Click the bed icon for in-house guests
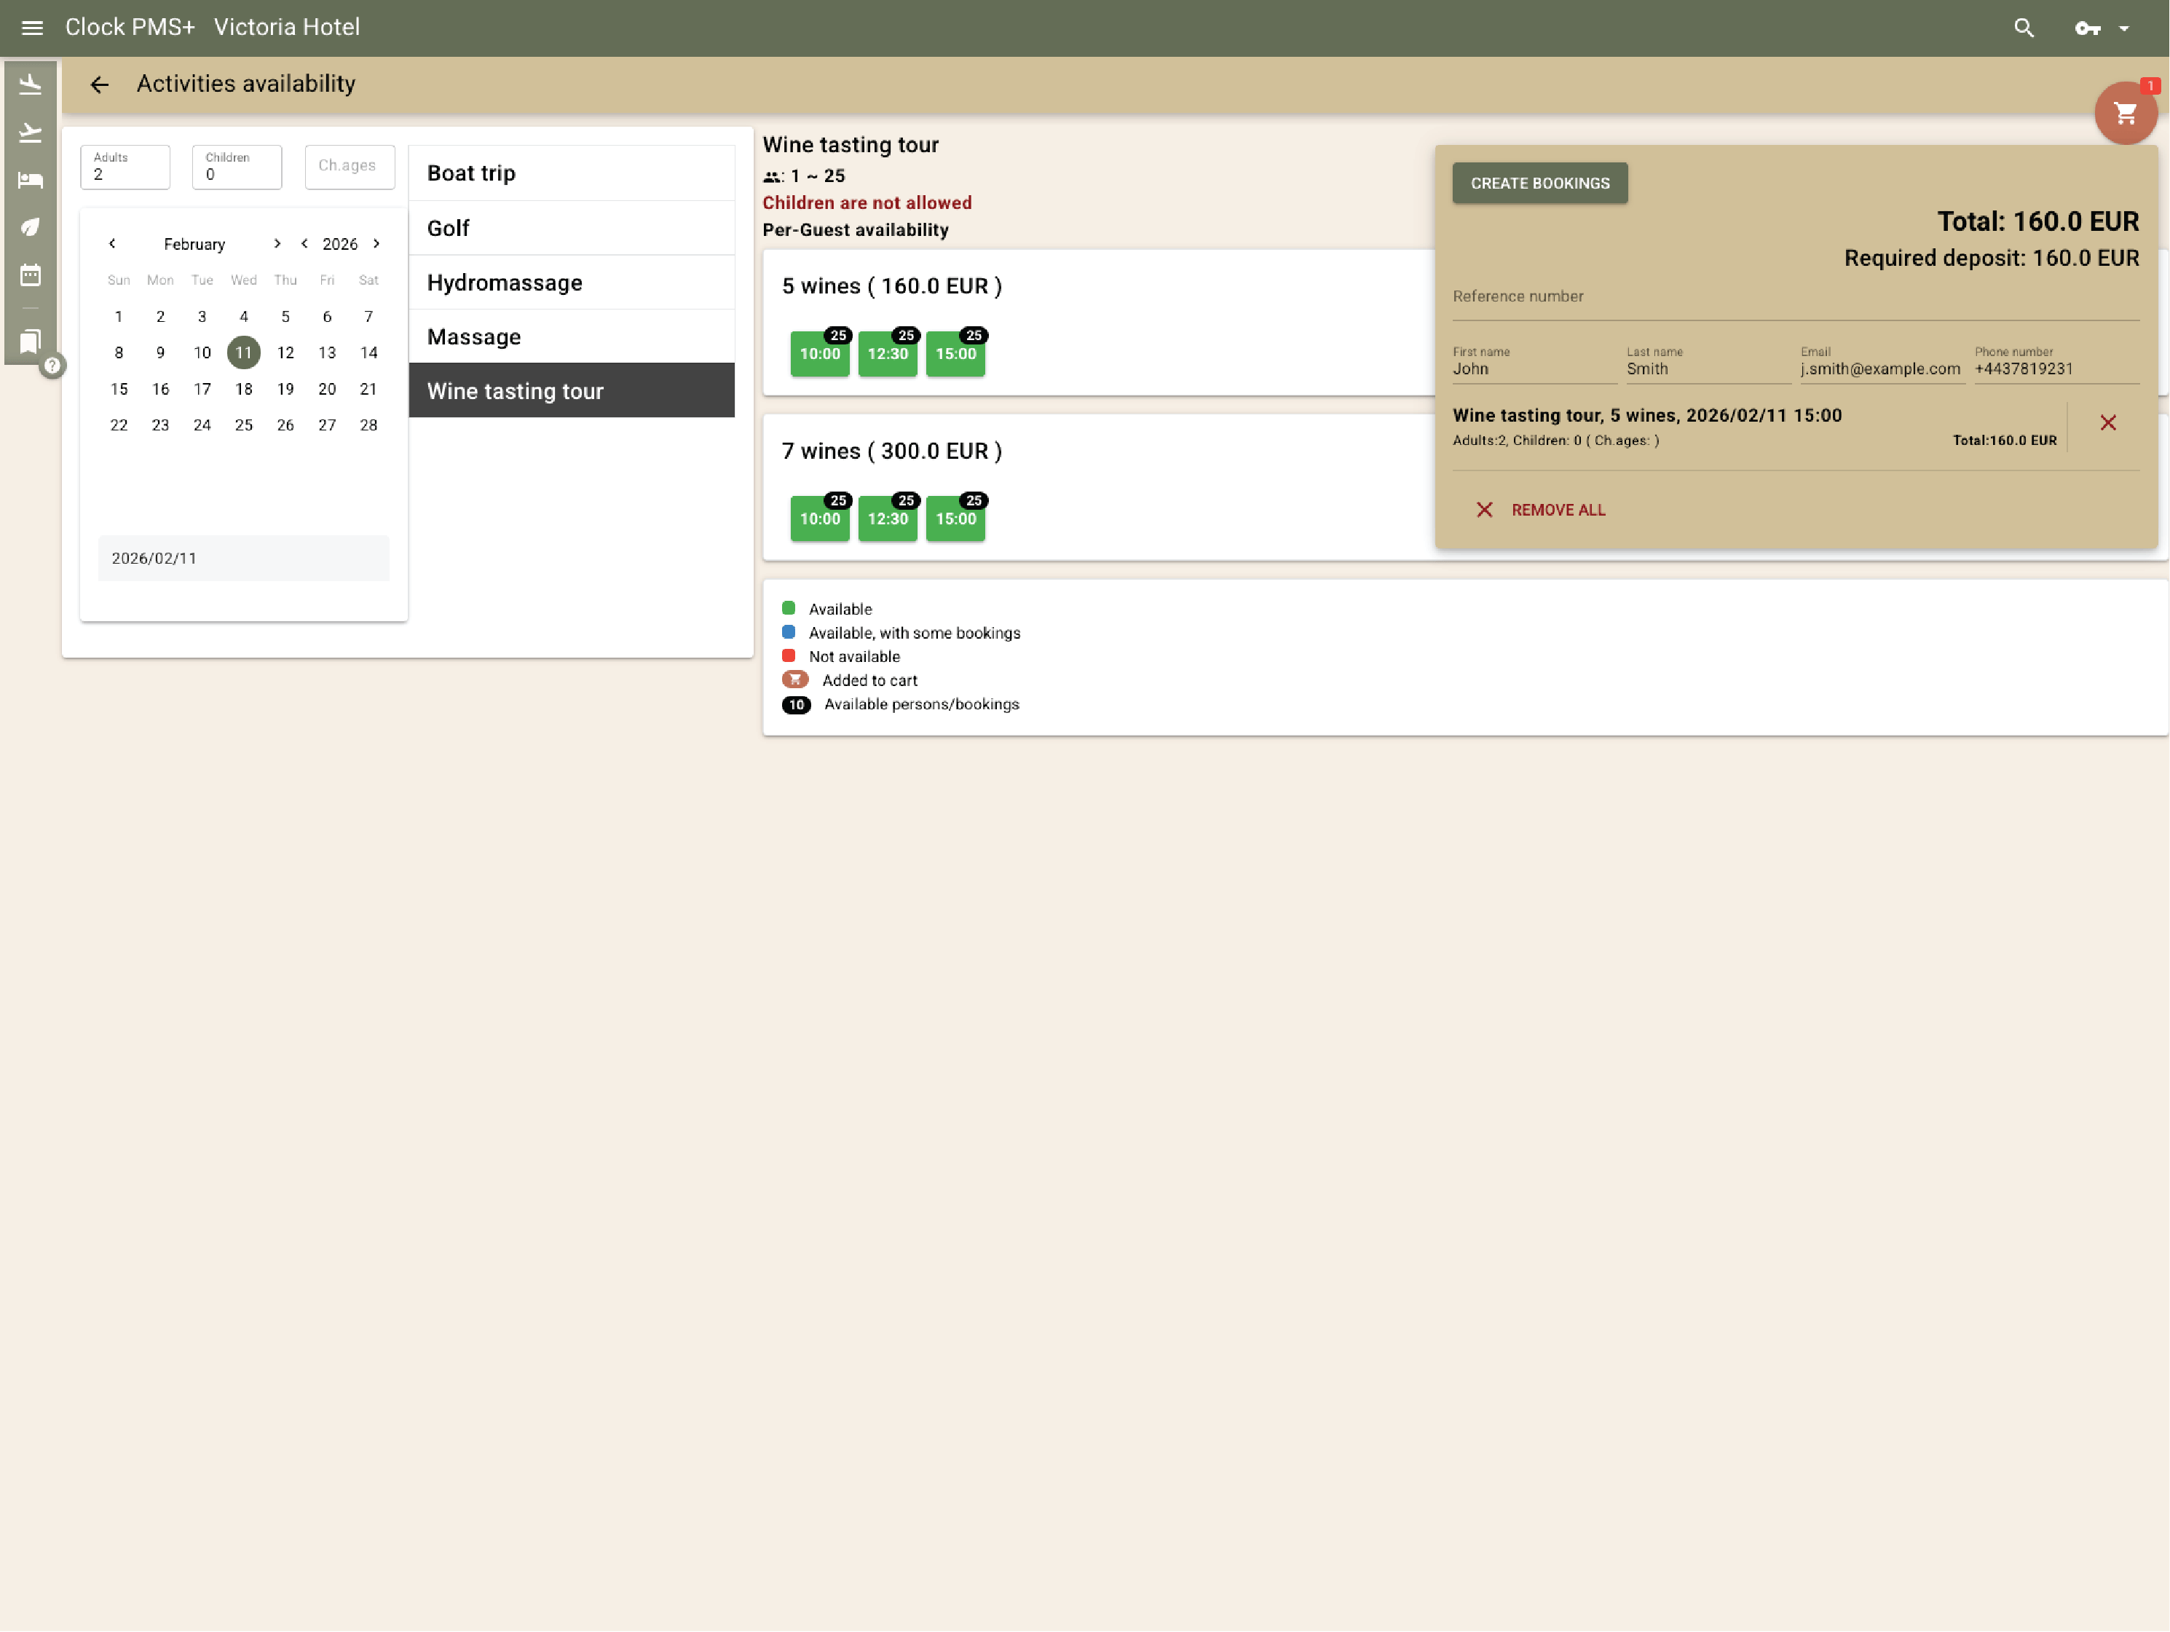 tap(31, 180)
